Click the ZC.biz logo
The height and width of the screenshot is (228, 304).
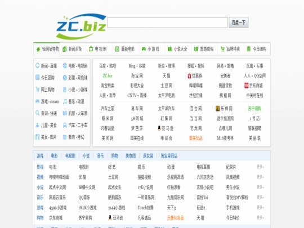[81, 26]
